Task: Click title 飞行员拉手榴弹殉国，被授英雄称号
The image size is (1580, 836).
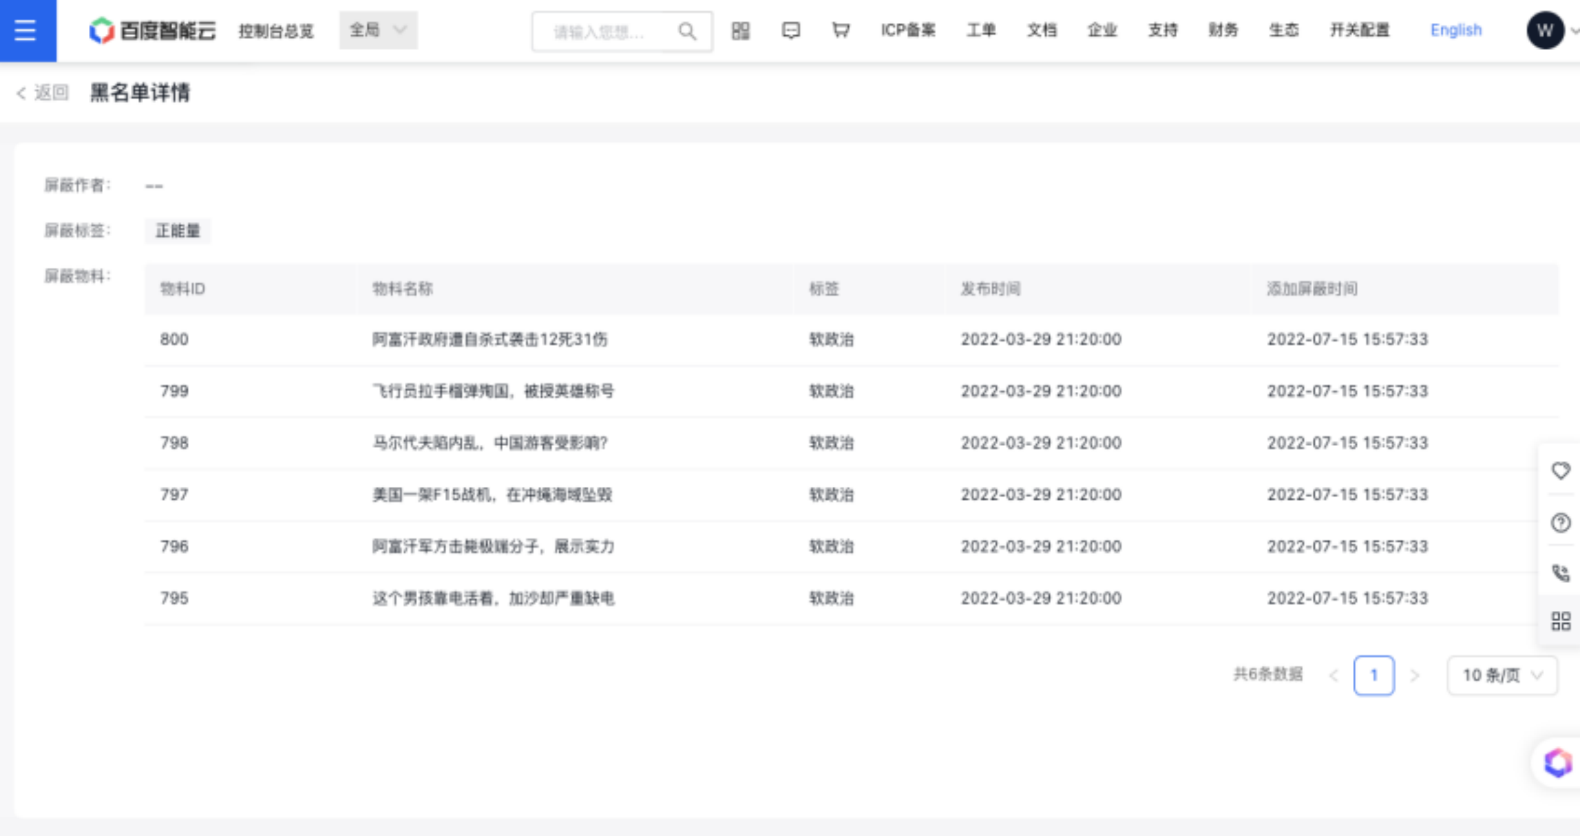Action: pos(493,391)
